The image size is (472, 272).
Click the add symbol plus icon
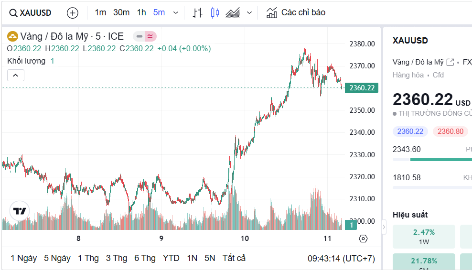[73, 13]
